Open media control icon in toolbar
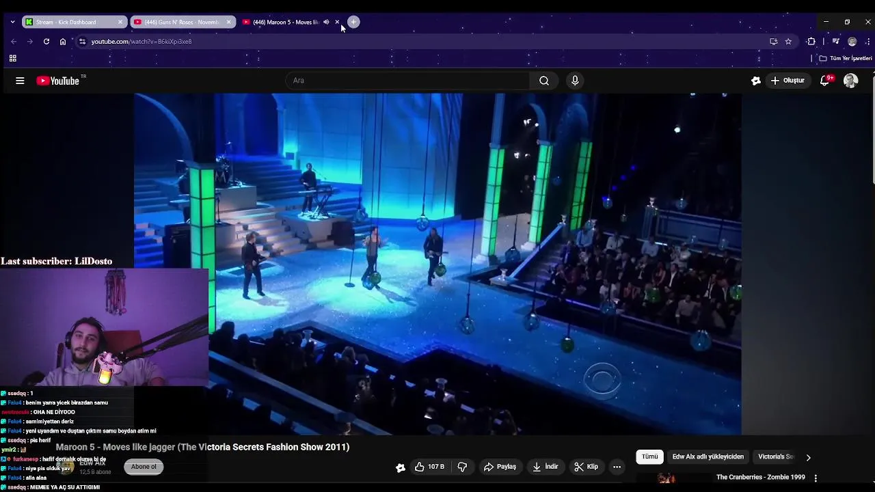The image size is (875, 492). click(835, 42)
